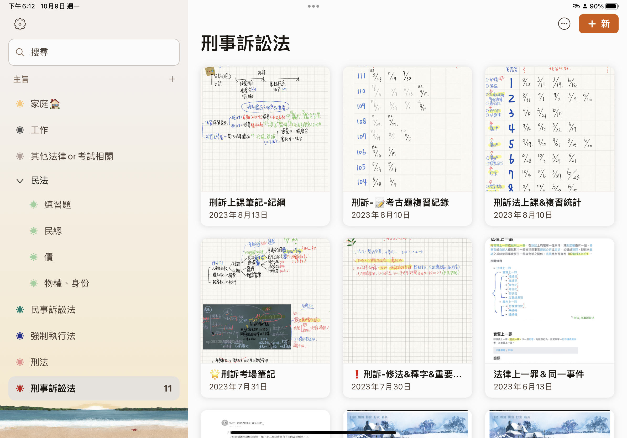627x438 pixels.
Task: Click the green sun icon beside 練習題
Action: coord(34,205)
